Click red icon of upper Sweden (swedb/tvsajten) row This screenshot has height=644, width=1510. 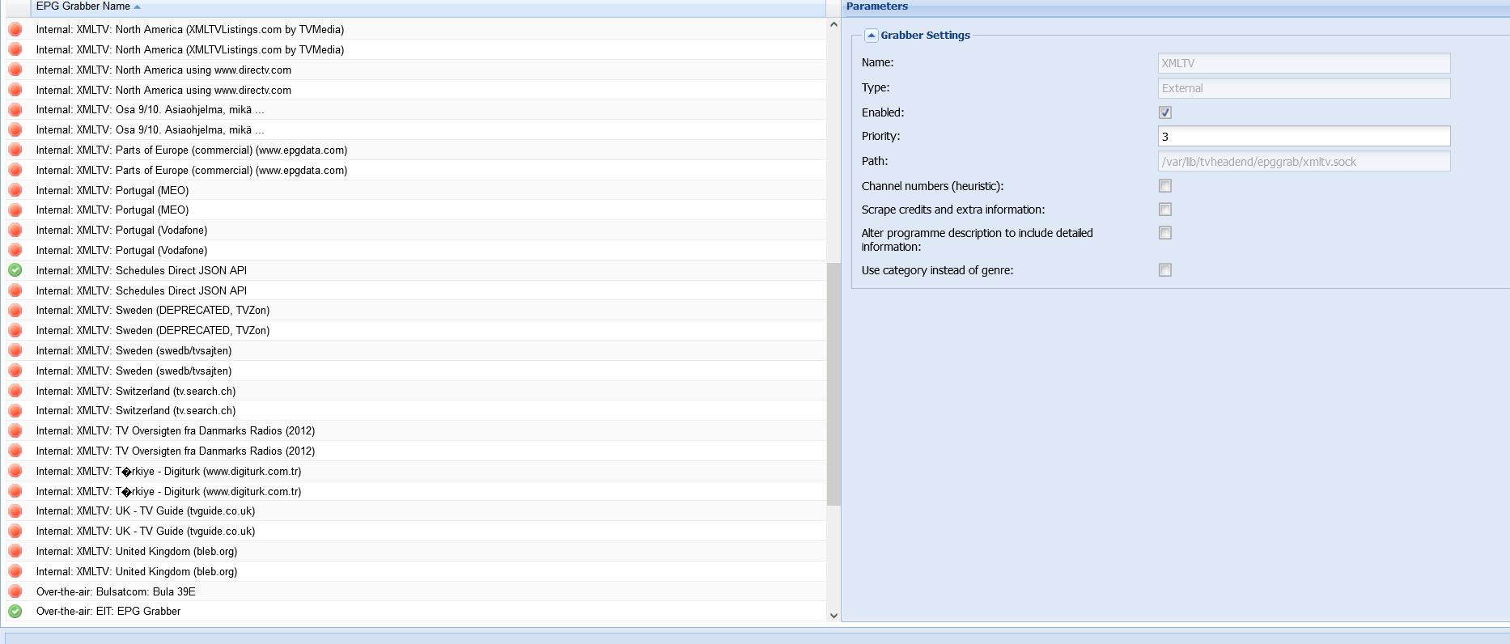coord(15,350)
